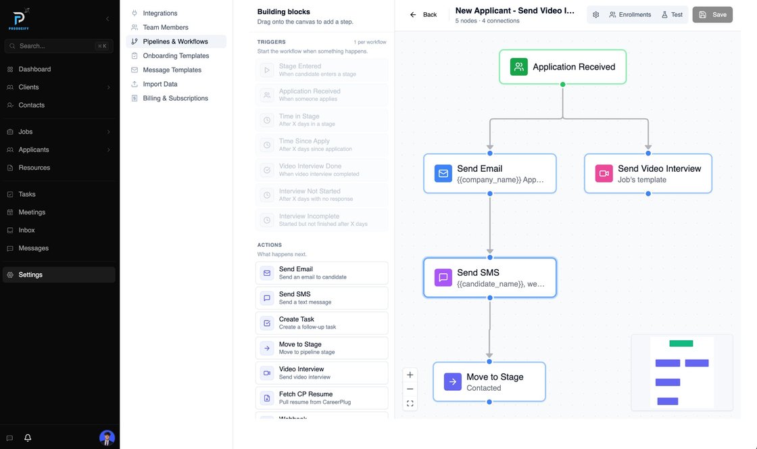This screenshot has height=449, width=757.
Task: Select the Application Received canvas node
Action: (562, 67)
